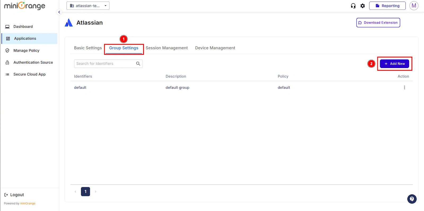424x211 pixels.
Task: Open Secure Cloud App in the sidebar
Action: tap(29, 74)
